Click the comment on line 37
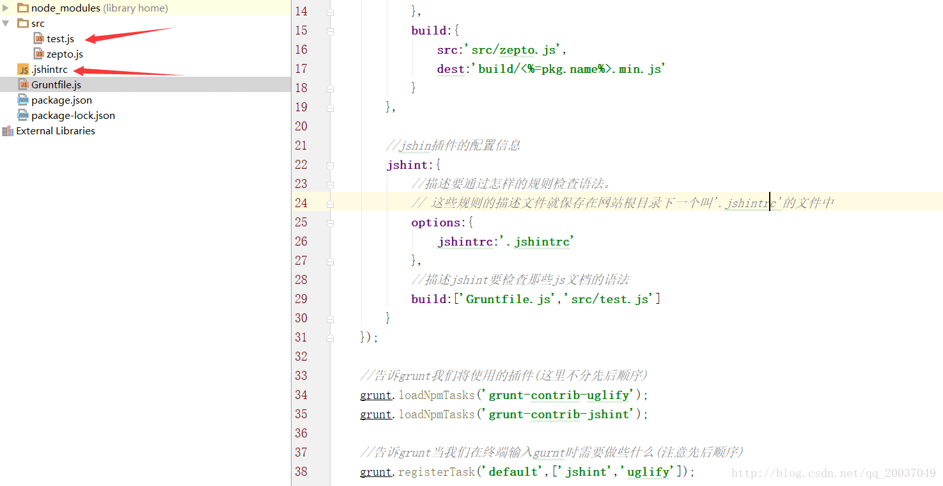Viewport: 943px width, 486px height. pyautogui.click(x=552, y=453)
